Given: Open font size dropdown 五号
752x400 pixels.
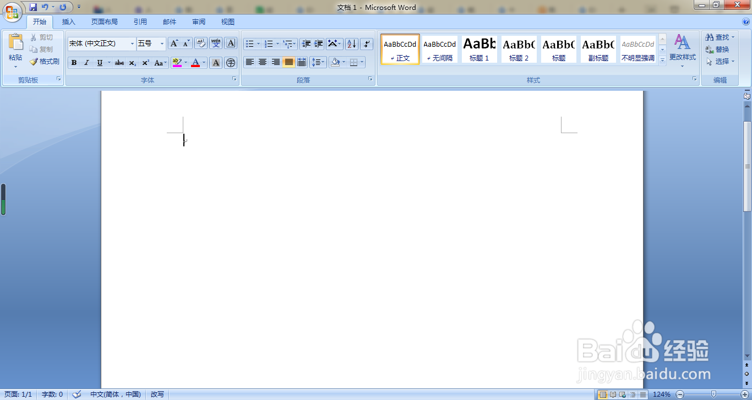Looking at the screenshot, I should pos(162,43).
